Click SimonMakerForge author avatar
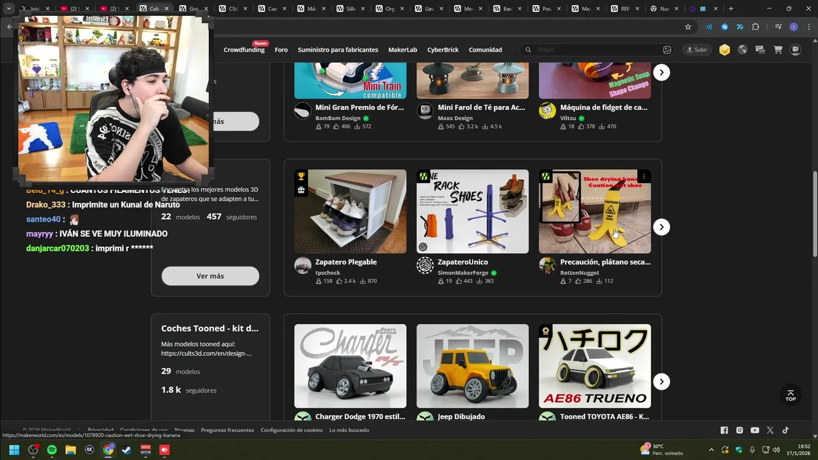This screenshot has width=818, height=460. point(425,265)
